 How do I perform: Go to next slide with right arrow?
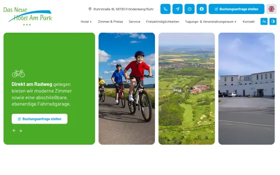pyautogui.click(x=21, y=131)
